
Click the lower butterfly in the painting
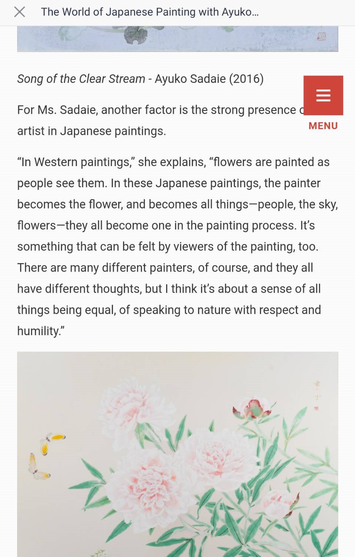38,467
